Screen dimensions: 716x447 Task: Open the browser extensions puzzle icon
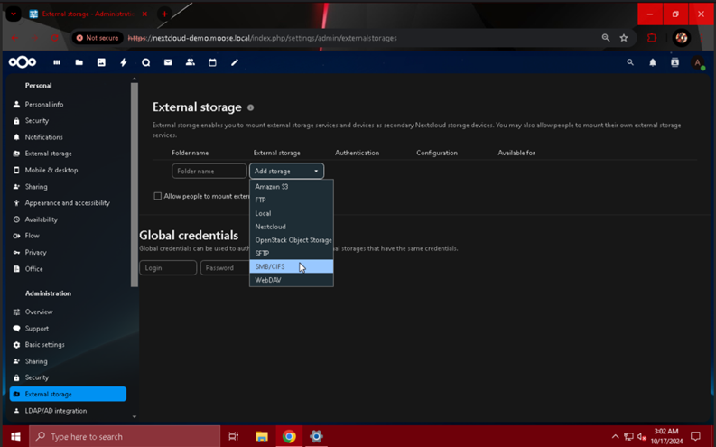[x=652, y=38]
